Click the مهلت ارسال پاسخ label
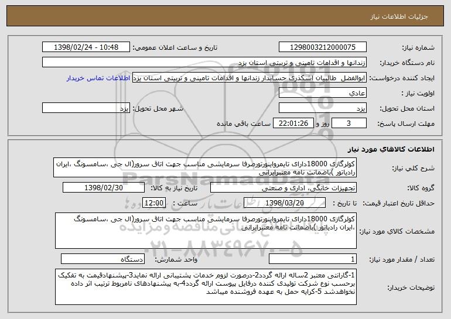 (x=405, y=124)
